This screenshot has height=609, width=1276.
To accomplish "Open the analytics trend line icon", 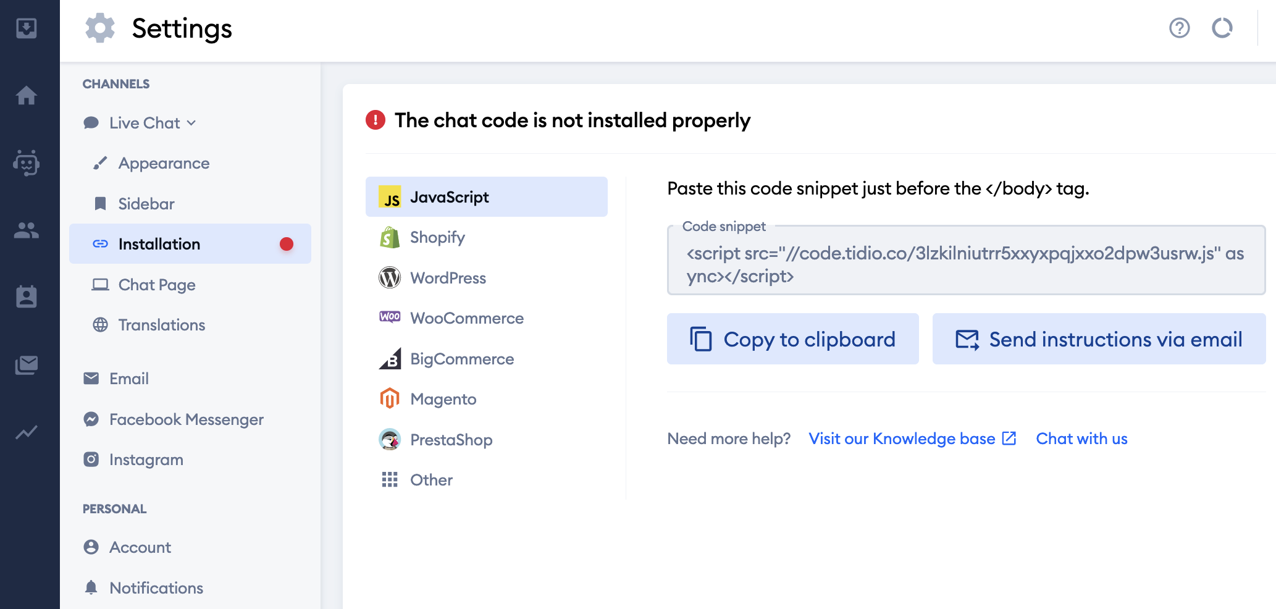I will pyautogui.click(x=27, y=432).
